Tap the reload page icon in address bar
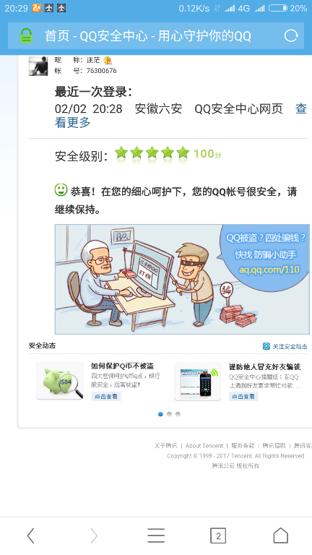Screen dimensions: 312x555 [291, 35]
